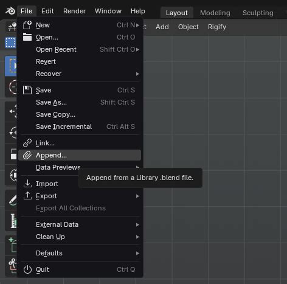Image resolution: width=287 pixels, height=284 pixels.
Task: Open the Help menu
Action: point(138,11)
